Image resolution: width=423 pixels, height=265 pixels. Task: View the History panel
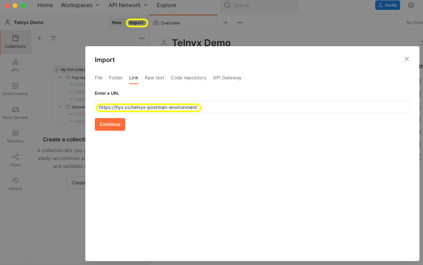pyautogui.click(x=15, y=184)
